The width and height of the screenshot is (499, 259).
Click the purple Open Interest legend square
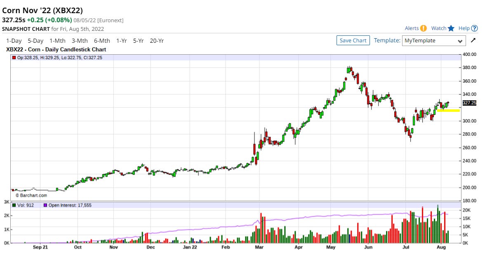pyautogui.click(x=45, y=205)
